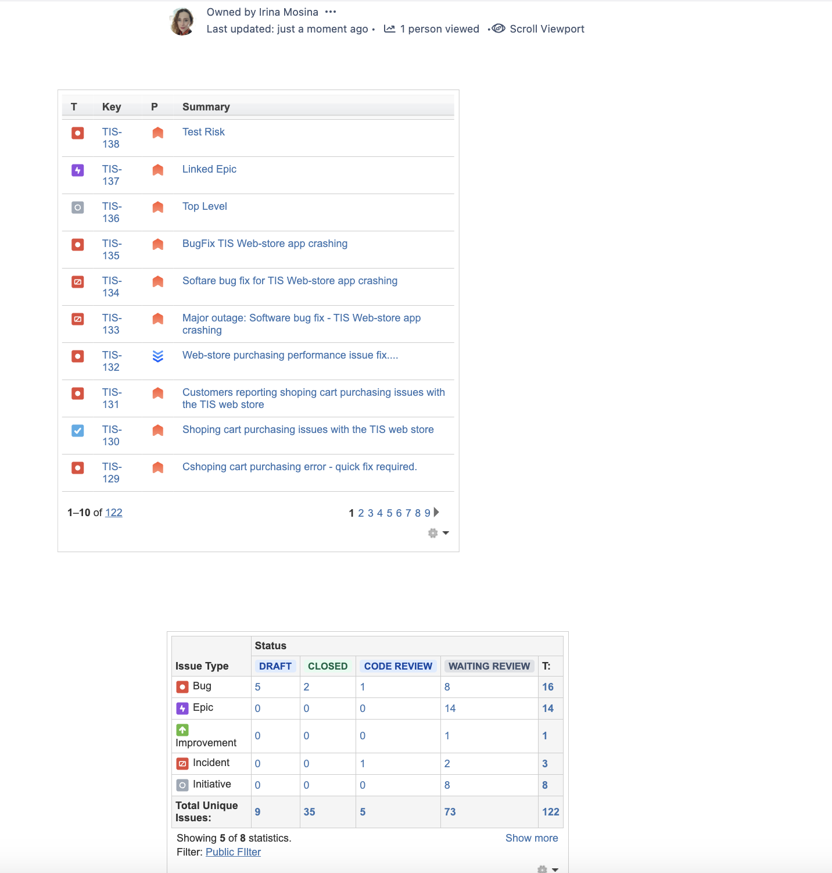Click the Incident type icon on TIS-134
Viewport: 832px width, 873px height.
(77, 282)
